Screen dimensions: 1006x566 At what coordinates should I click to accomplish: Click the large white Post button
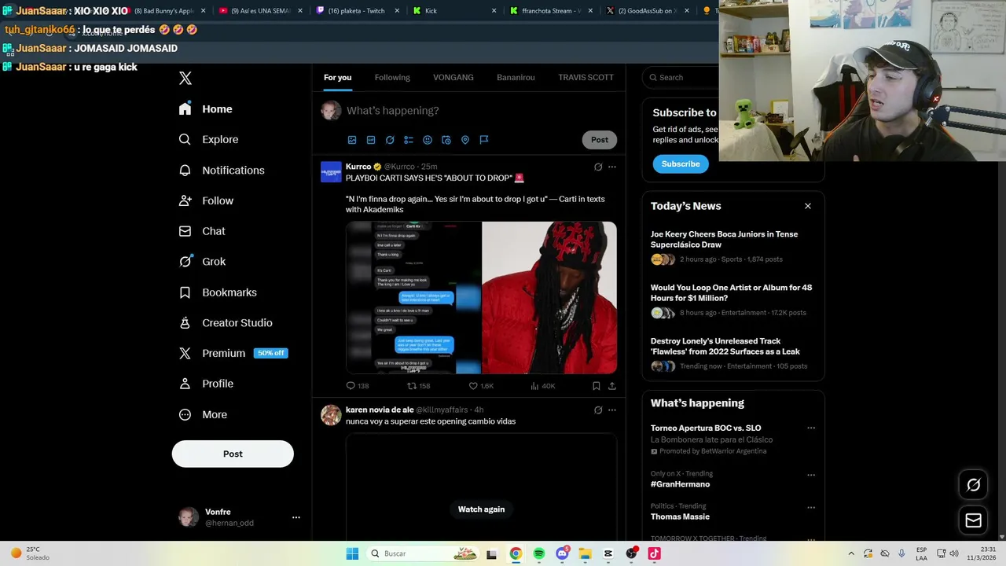tap(233, 454)
